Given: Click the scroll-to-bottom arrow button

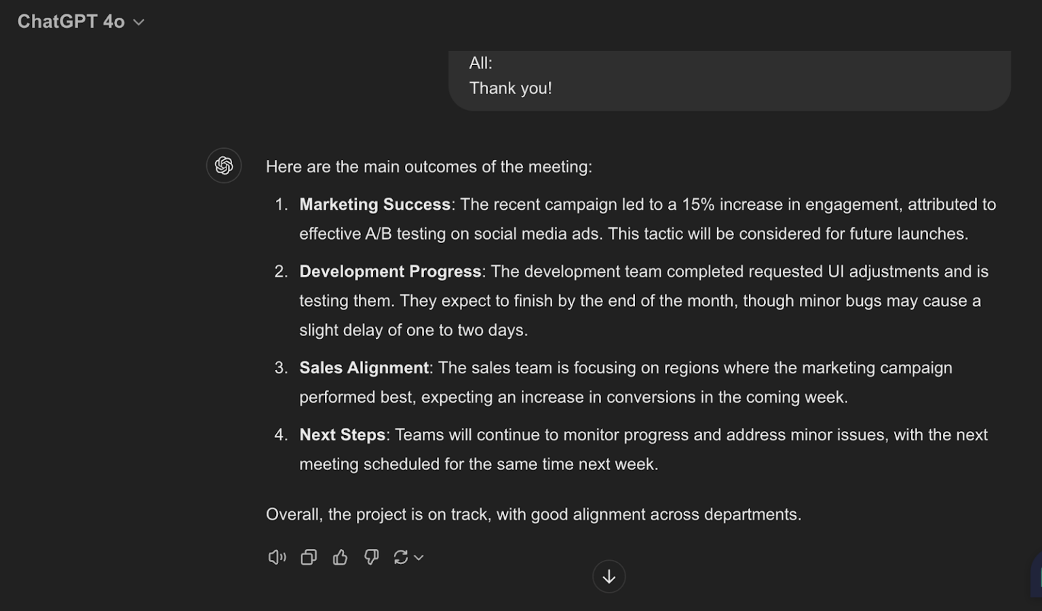Looking at the screenshot, I should click(x=609, y=576).
